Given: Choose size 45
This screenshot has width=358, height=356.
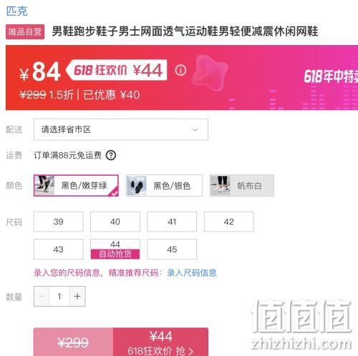Looking at the screenshot, I should [172, 249].
